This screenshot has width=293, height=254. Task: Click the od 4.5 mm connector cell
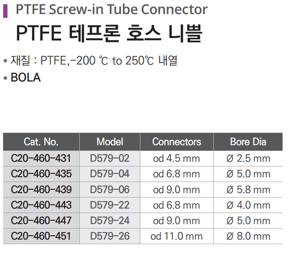click(x=177, y=159)
